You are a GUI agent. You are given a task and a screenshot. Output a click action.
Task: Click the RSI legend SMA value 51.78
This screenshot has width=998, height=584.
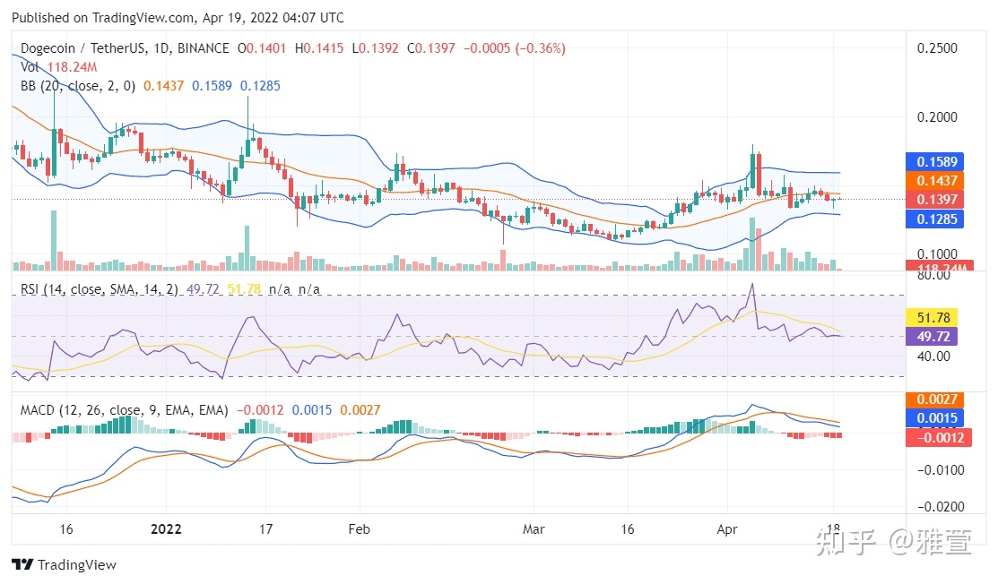coord(244,289)
